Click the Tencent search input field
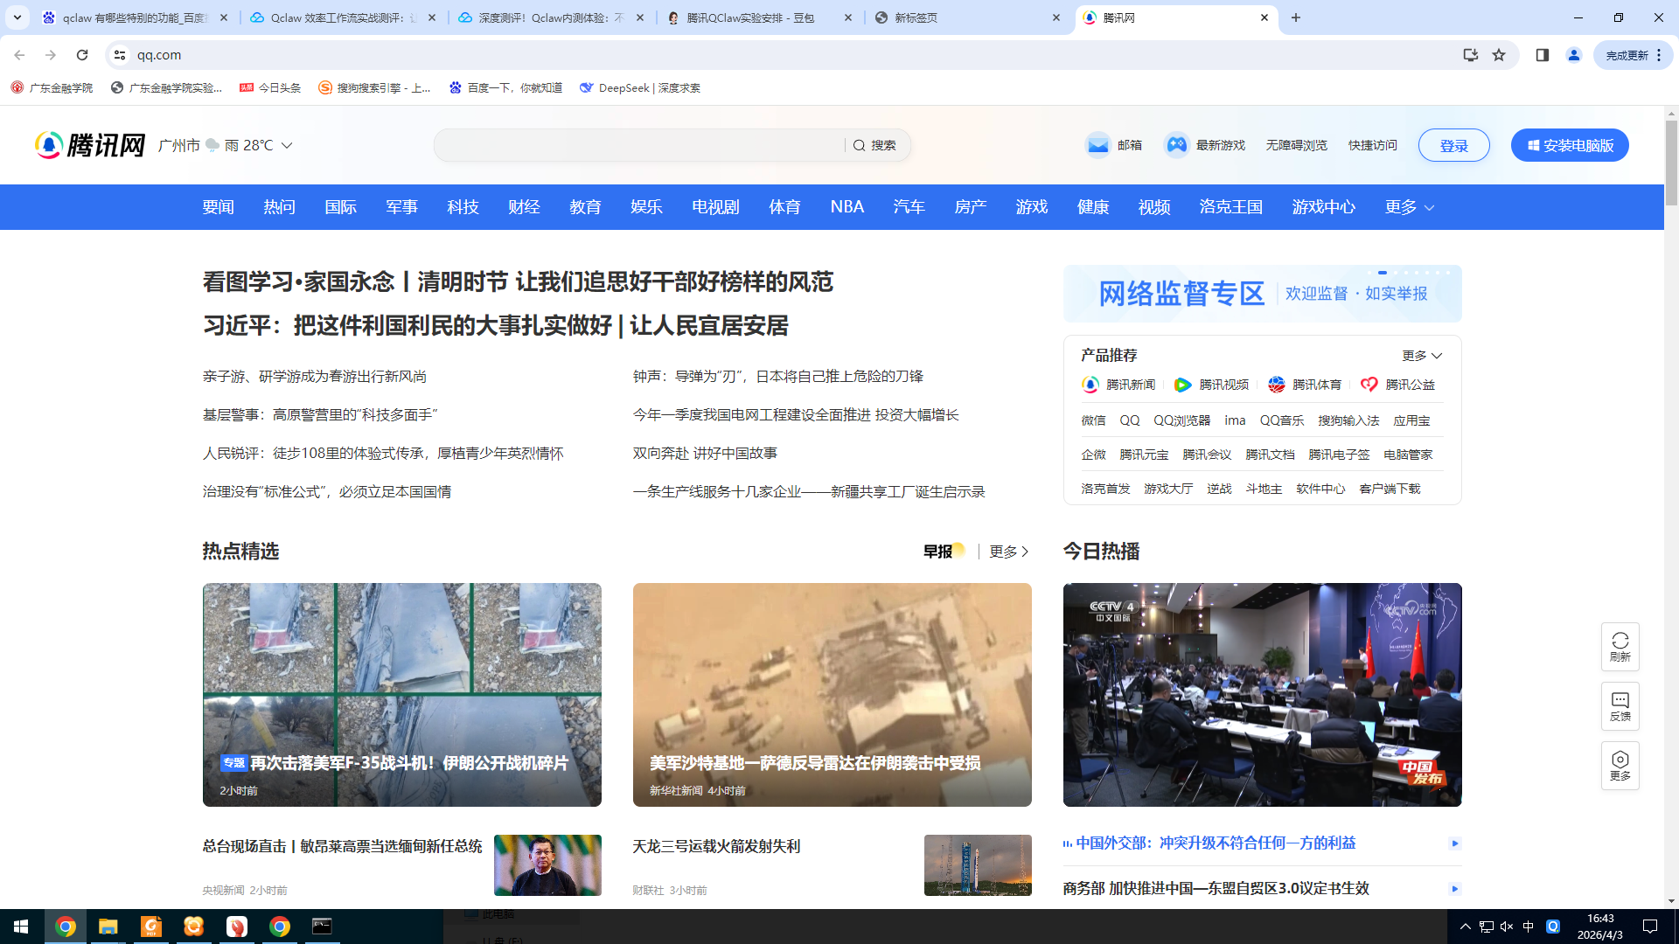Viewport: 1679px width, 944px height. (638, 145)
